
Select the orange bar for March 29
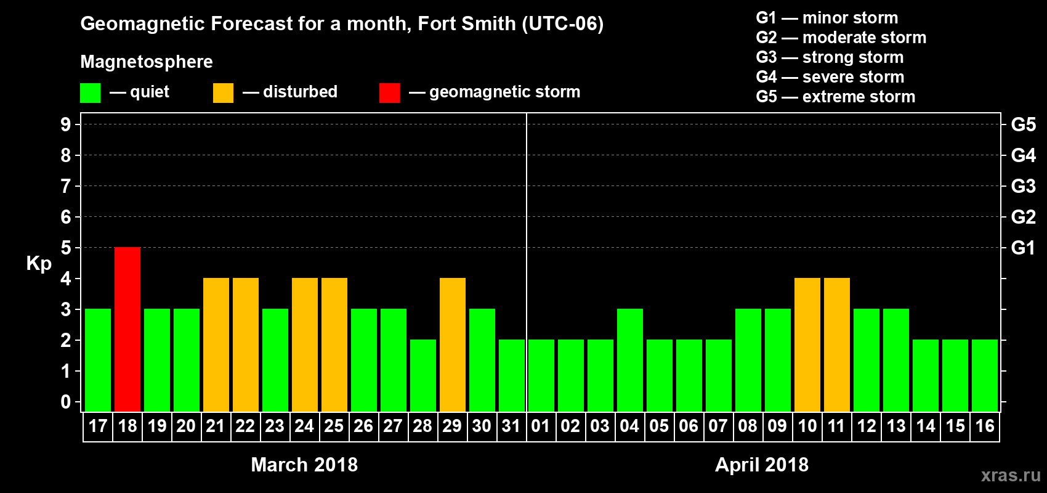click(x=453, y=344)
